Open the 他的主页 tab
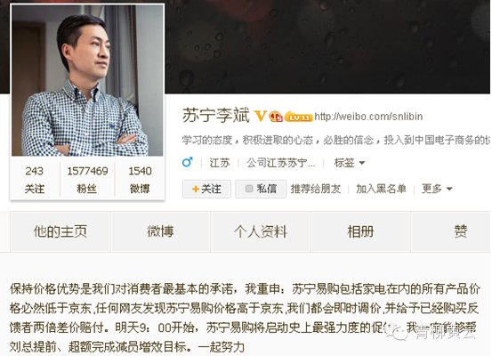 (x=60, y=231)
